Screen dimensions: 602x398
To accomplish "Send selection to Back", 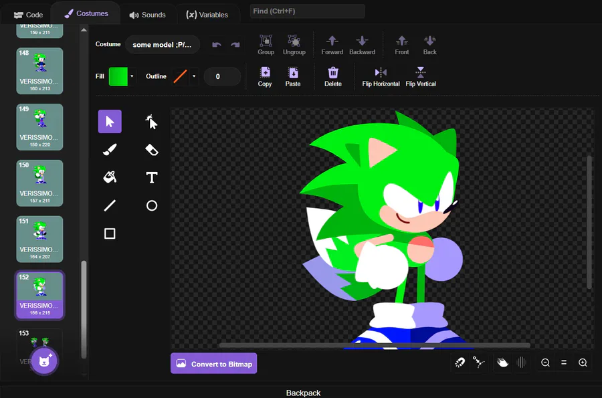I will [429, 45].
